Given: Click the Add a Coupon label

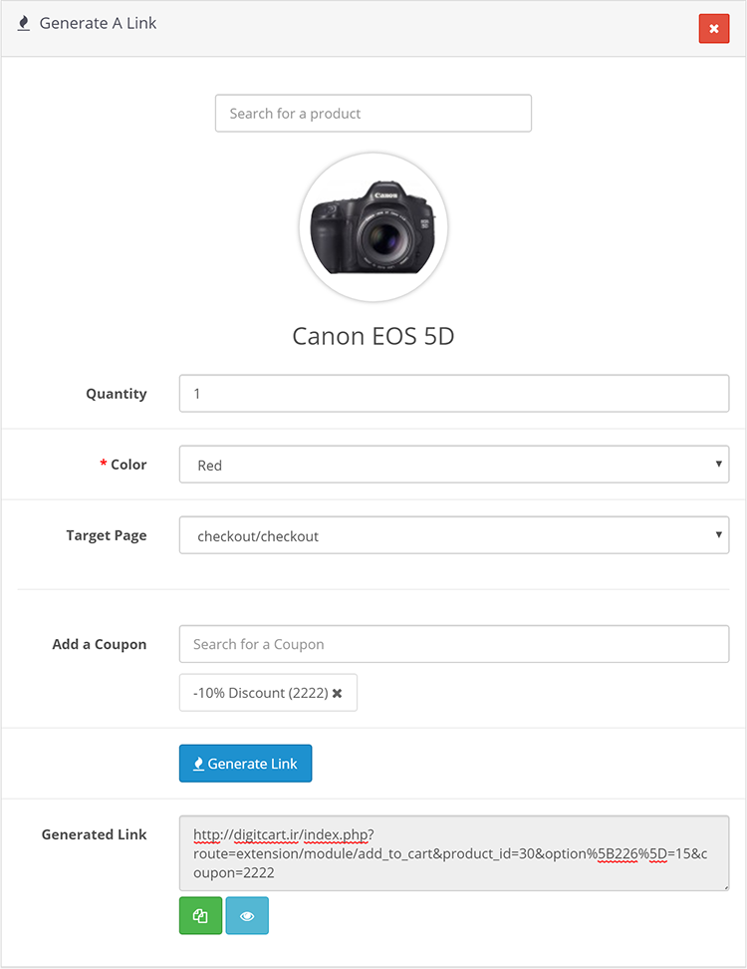Looking at the screenshot, I should tap(100, 644).
